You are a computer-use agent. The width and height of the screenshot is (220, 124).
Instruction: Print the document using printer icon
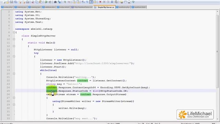27,2
